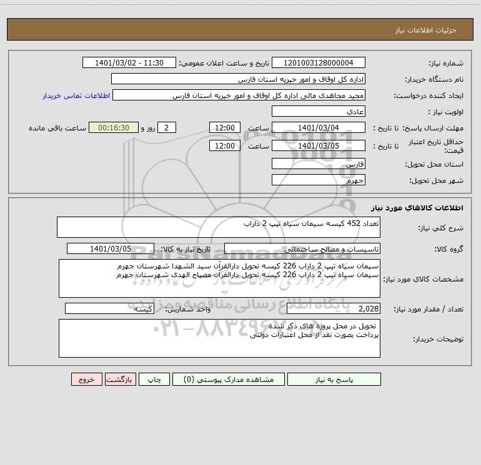Click the چاپ print button
The image size is (481, 465).
[154, 379]
